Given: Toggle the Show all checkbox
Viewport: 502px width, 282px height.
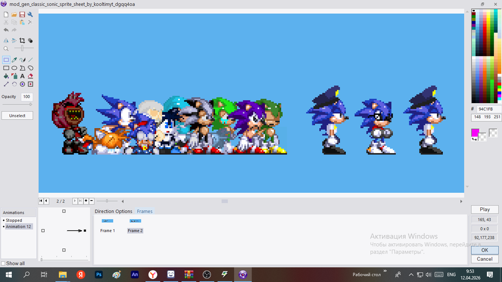Looking at the screenshot, I should (x=3, y=264).
